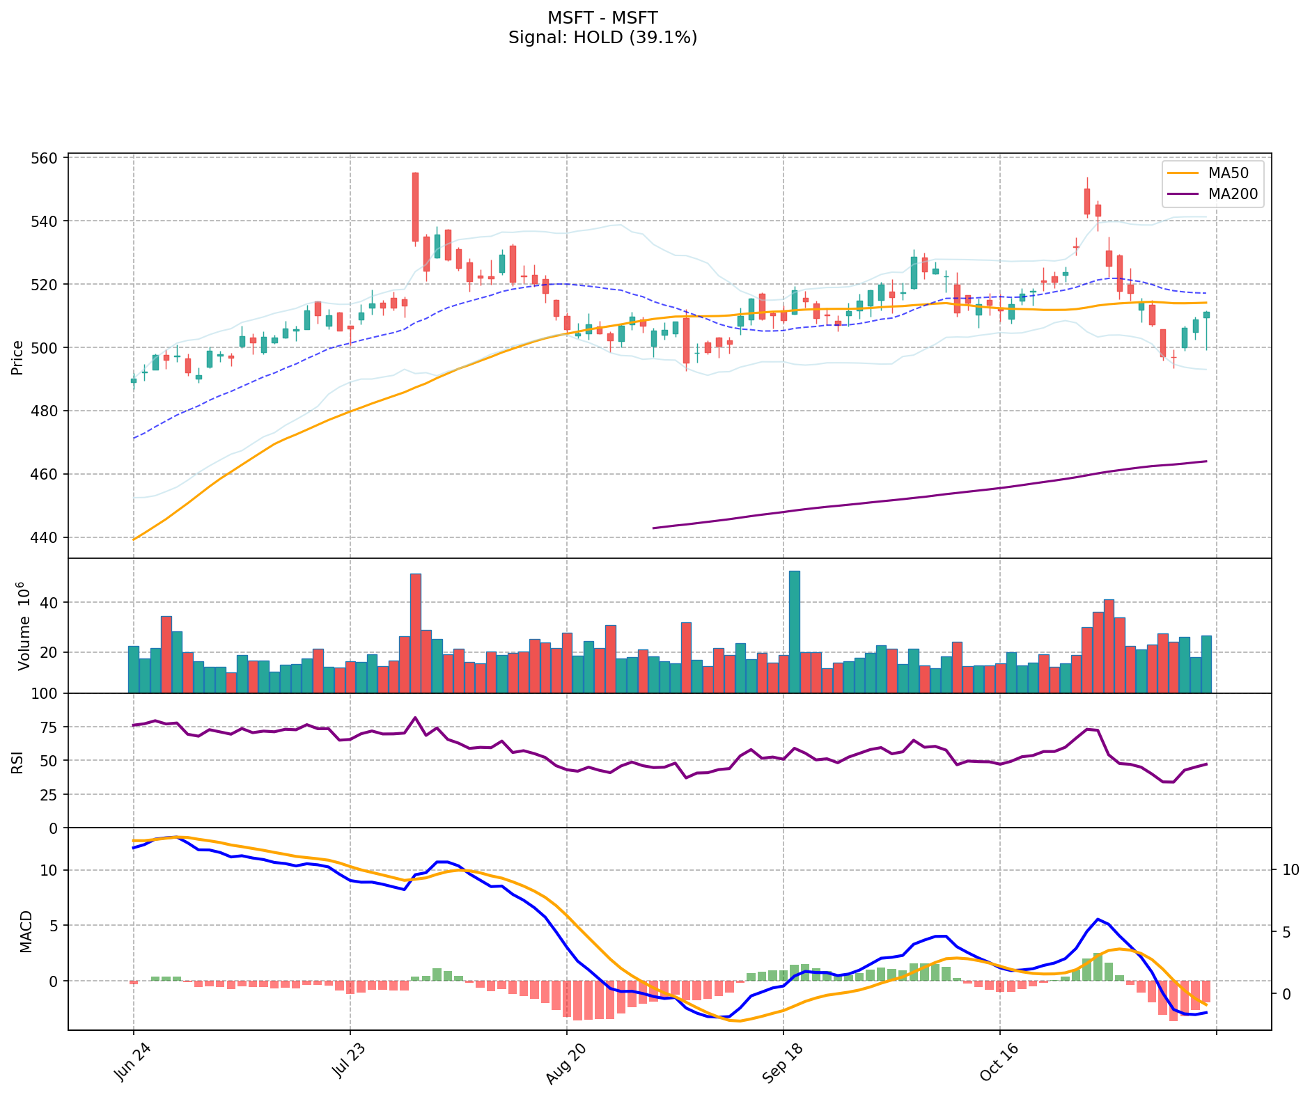Click the RSI y-axis label
This screenshot has width=1310, height=1097.
18,761
